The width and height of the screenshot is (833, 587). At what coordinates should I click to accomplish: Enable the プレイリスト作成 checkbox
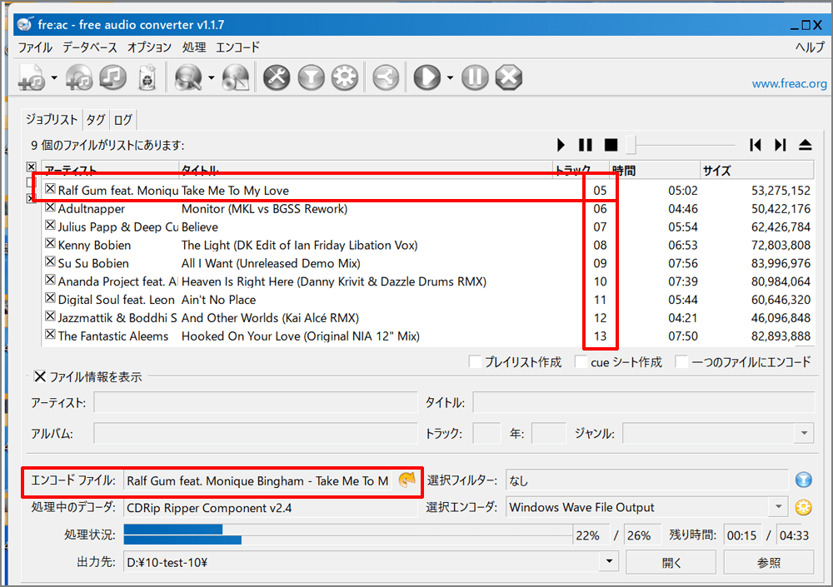(476, 361)
